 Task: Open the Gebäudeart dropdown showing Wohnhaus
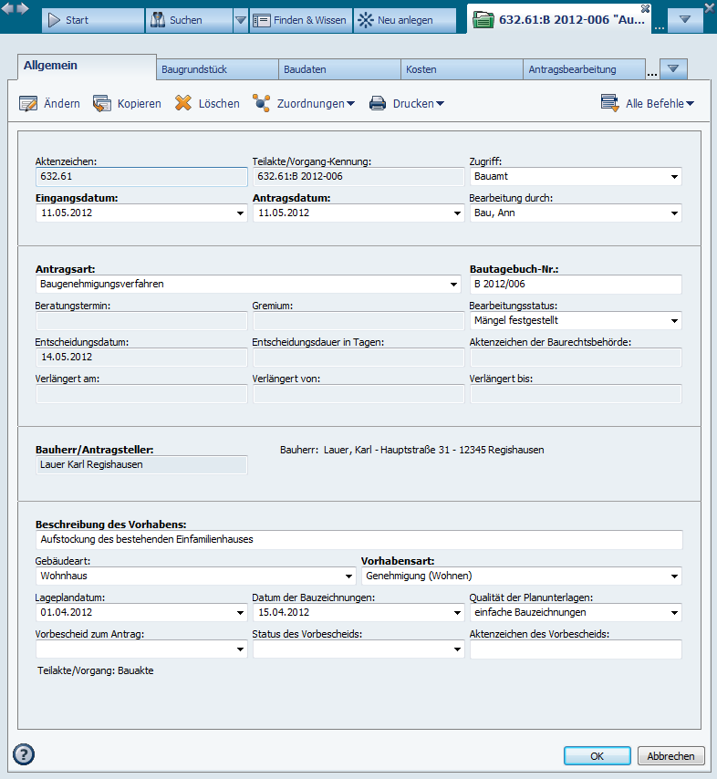pos(348,576)
